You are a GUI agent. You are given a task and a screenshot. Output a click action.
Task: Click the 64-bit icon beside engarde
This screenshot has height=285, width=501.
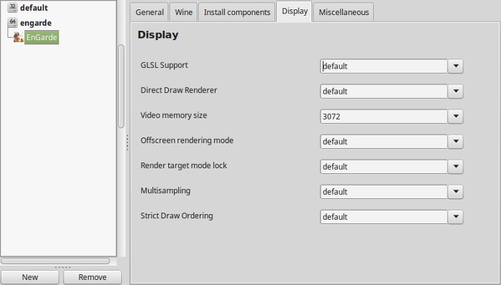pyautogui.click(x=12, y=22)
